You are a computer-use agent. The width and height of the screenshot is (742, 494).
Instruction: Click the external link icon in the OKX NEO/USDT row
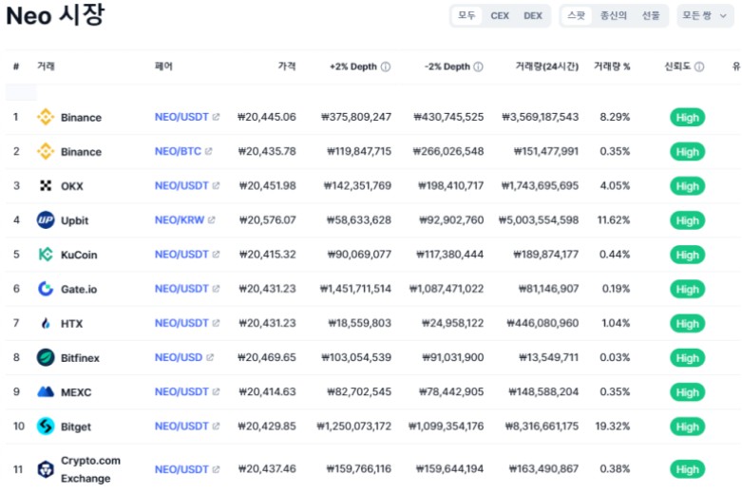tap(216, 185)
